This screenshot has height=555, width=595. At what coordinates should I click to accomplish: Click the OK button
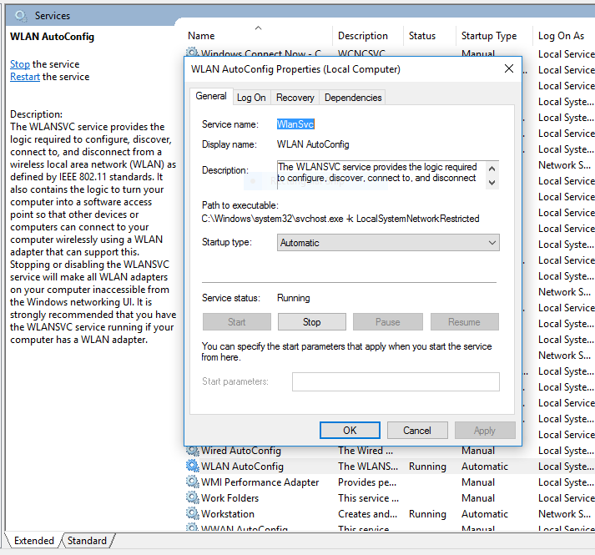[350, 430]
